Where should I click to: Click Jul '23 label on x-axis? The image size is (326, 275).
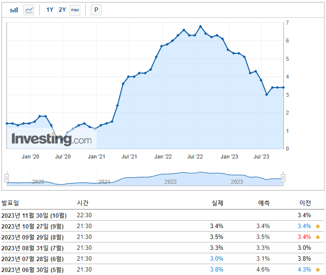tap(261, 157)
